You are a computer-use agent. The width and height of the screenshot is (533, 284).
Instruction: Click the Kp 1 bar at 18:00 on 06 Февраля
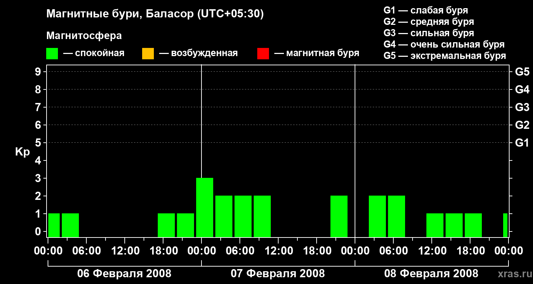point(166,225)
